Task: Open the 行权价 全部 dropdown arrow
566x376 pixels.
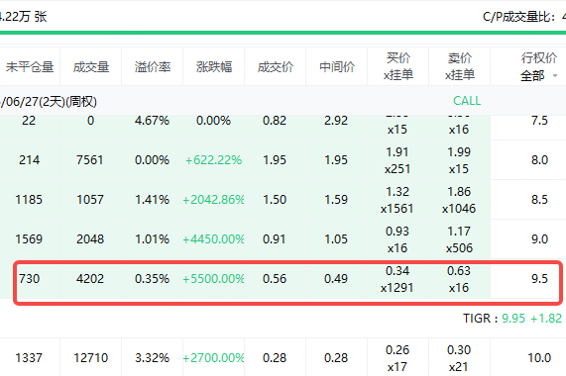Action: (x=555, y=75)
